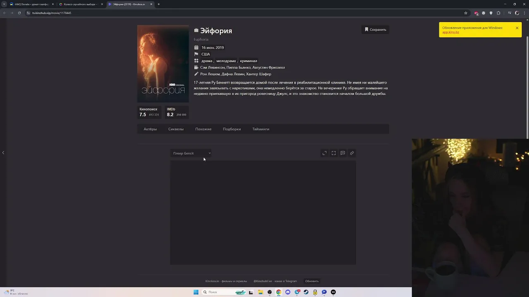
Task: Select the драма genre link
Action: point(207,61)
